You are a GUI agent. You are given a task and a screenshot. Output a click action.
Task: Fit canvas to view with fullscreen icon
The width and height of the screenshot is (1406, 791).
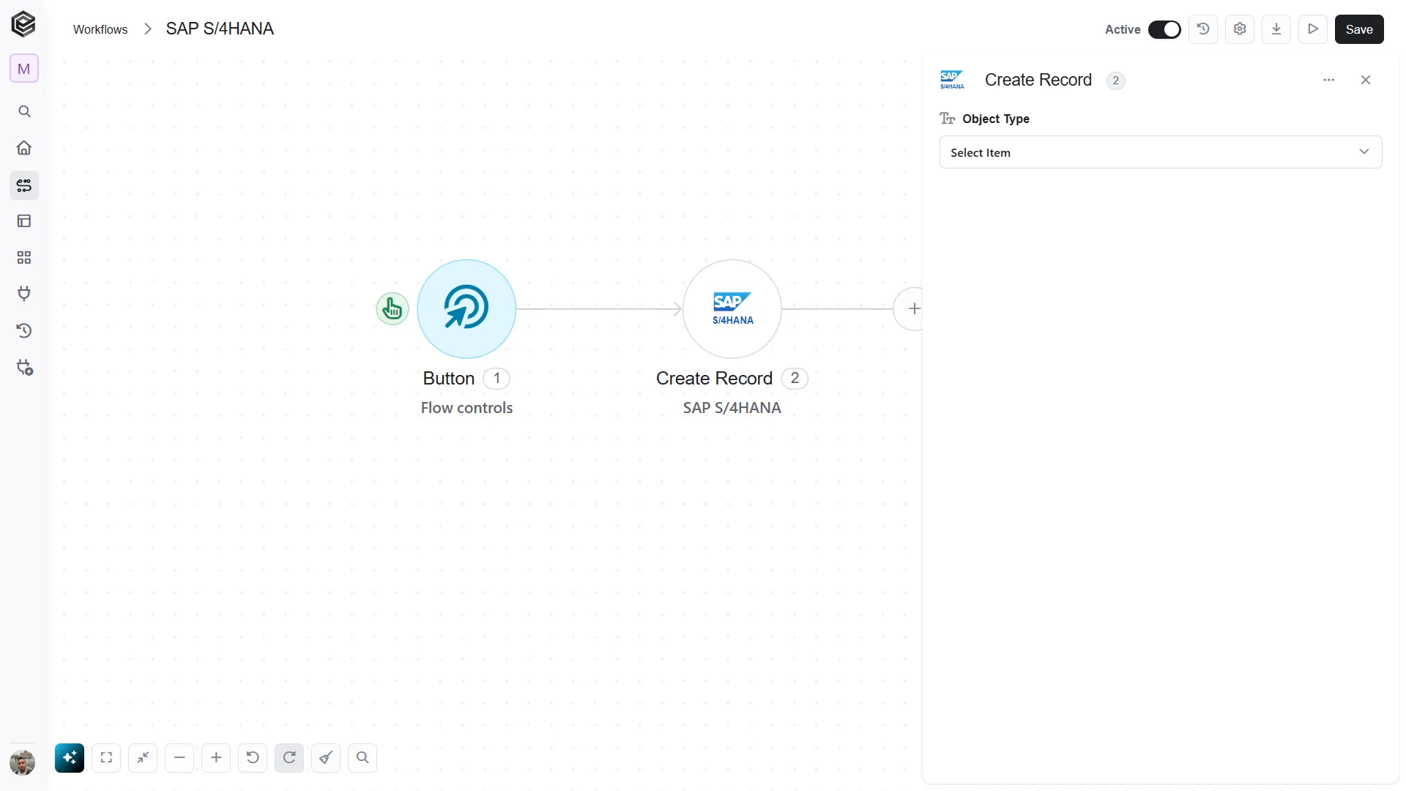click(x=106, y=758)
